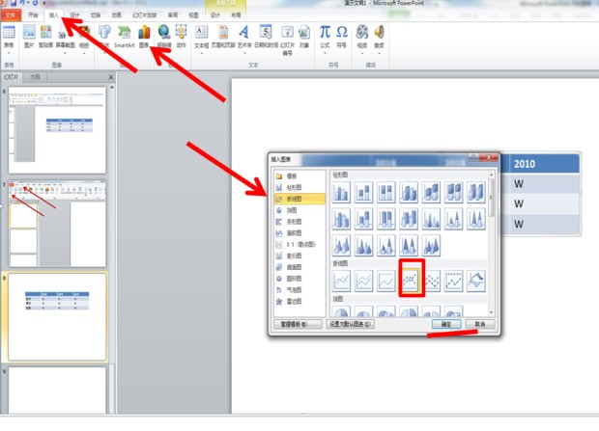This screenshot has width=599, height=431.
Task: Select 饼图 (Pie) in the chart type list
Action: [292, 209]
